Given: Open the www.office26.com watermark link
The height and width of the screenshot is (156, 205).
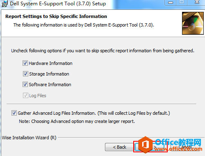Looking at the screenshot, I should click(x=178, y=149).
